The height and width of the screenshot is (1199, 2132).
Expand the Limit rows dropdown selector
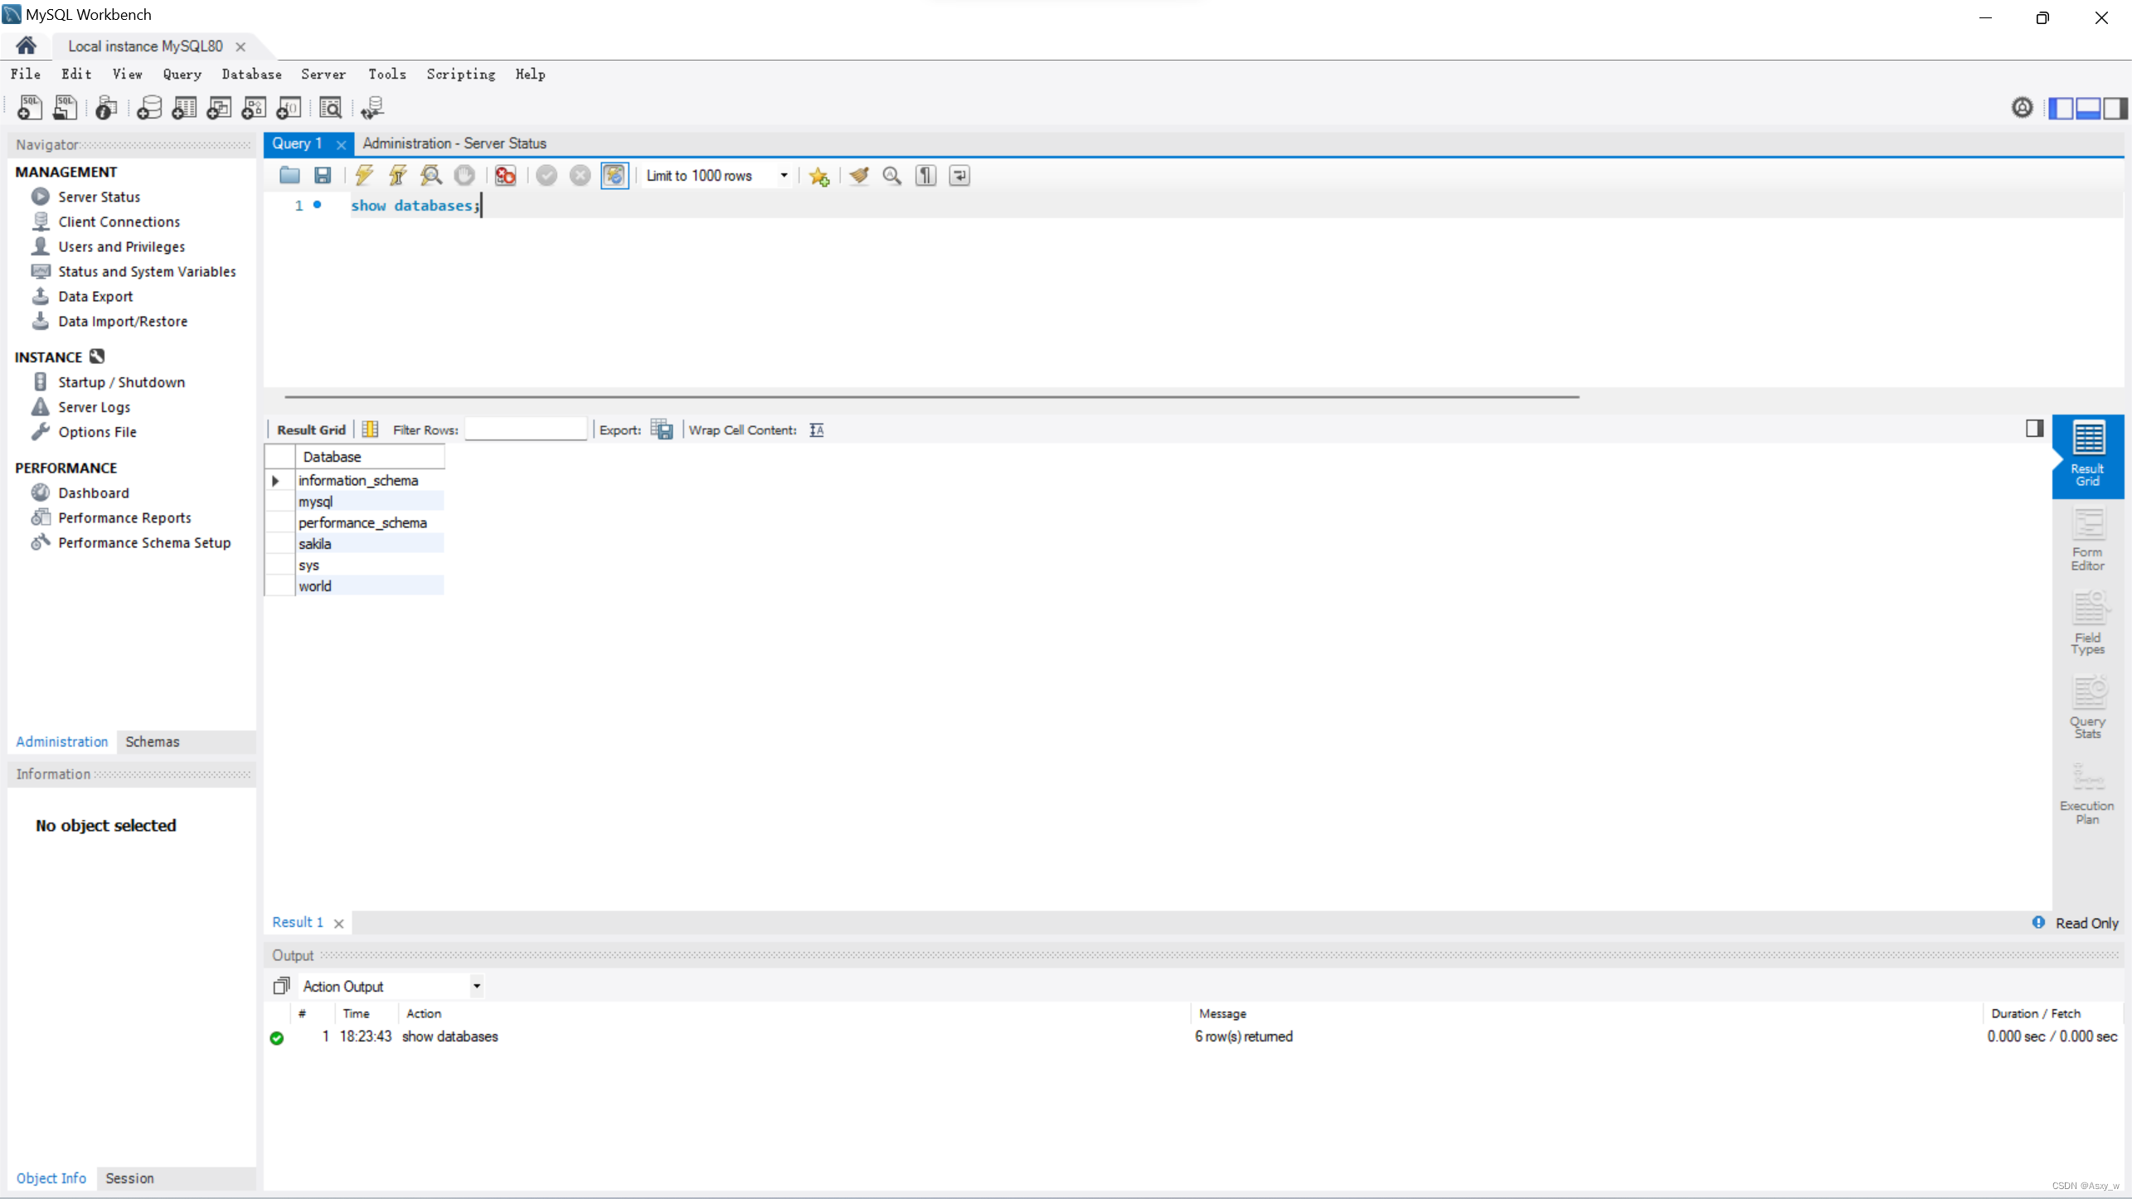pos(782,174)
